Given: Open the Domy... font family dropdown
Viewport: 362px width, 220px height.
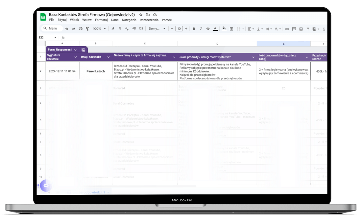Looking at the screenshot, I should point(157,29).
